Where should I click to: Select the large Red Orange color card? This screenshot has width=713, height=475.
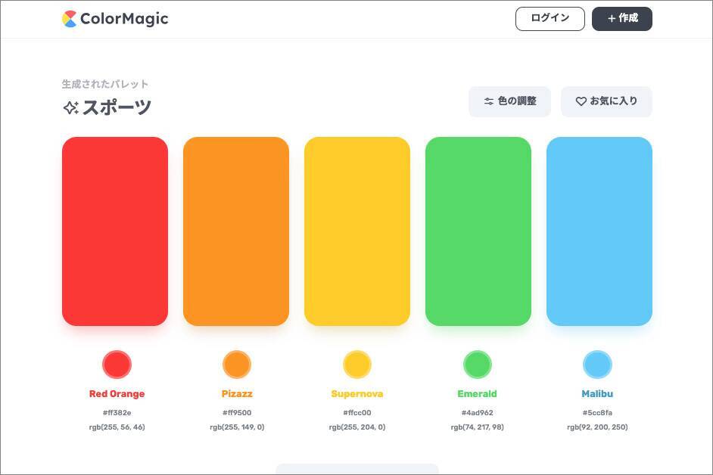115,231
